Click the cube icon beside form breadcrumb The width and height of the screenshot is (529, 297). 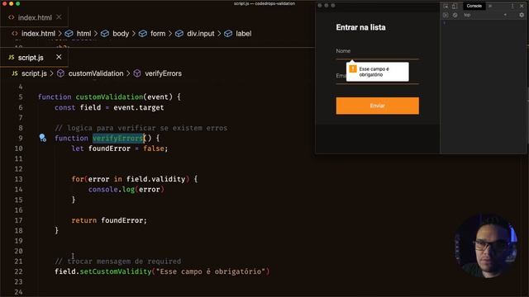[143, 34]
